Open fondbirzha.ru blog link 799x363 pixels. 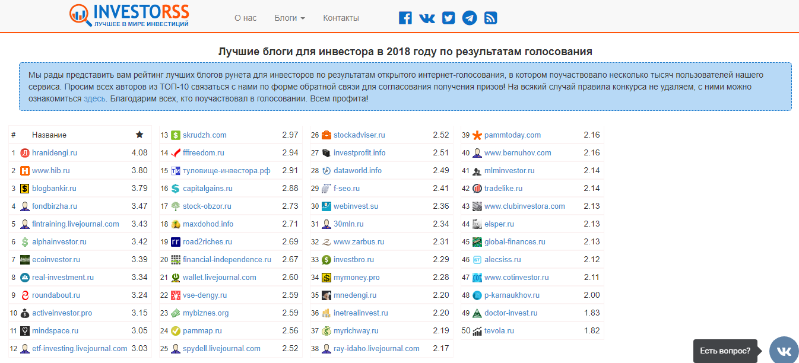55,206
